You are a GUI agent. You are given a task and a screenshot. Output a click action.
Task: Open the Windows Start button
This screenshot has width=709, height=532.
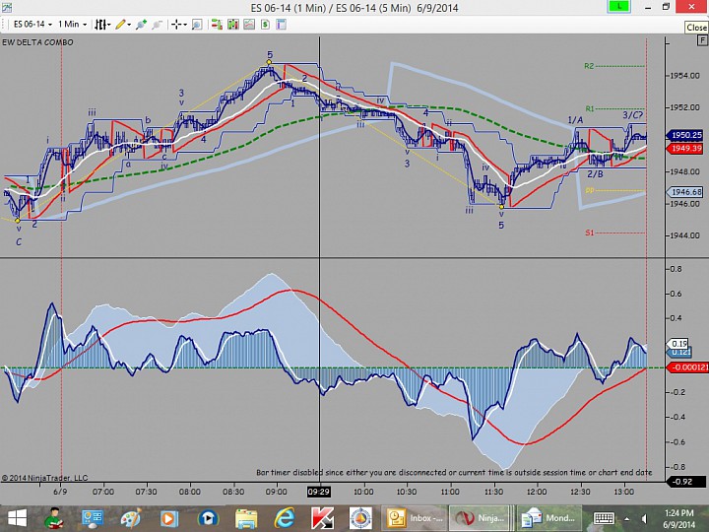[17, 518]
